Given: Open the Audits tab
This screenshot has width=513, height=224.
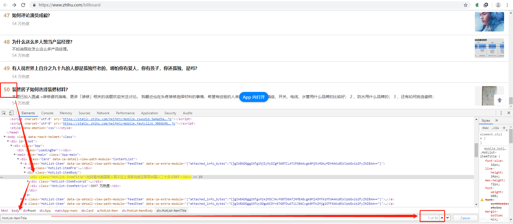Looking at the screenshot, I should (188, 113).
